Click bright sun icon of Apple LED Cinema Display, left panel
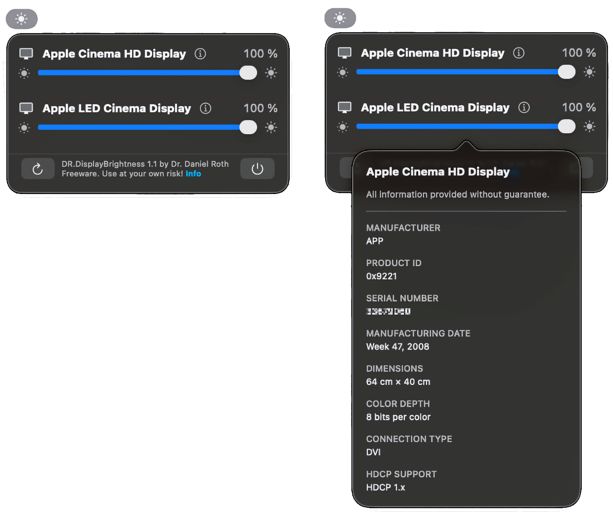The image size is (613, 515). tap(271, 127)
